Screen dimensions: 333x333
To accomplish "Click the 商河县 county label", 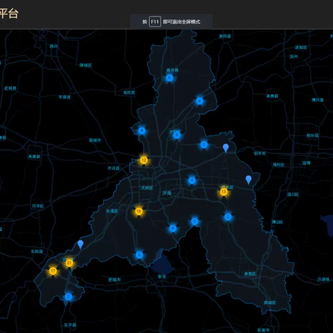I will (172, 70).
